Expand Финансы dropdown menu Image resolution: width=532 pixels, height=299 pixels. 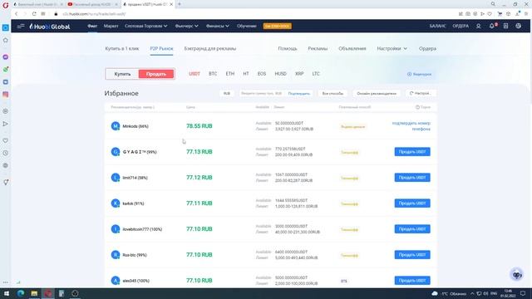(218, 26)
